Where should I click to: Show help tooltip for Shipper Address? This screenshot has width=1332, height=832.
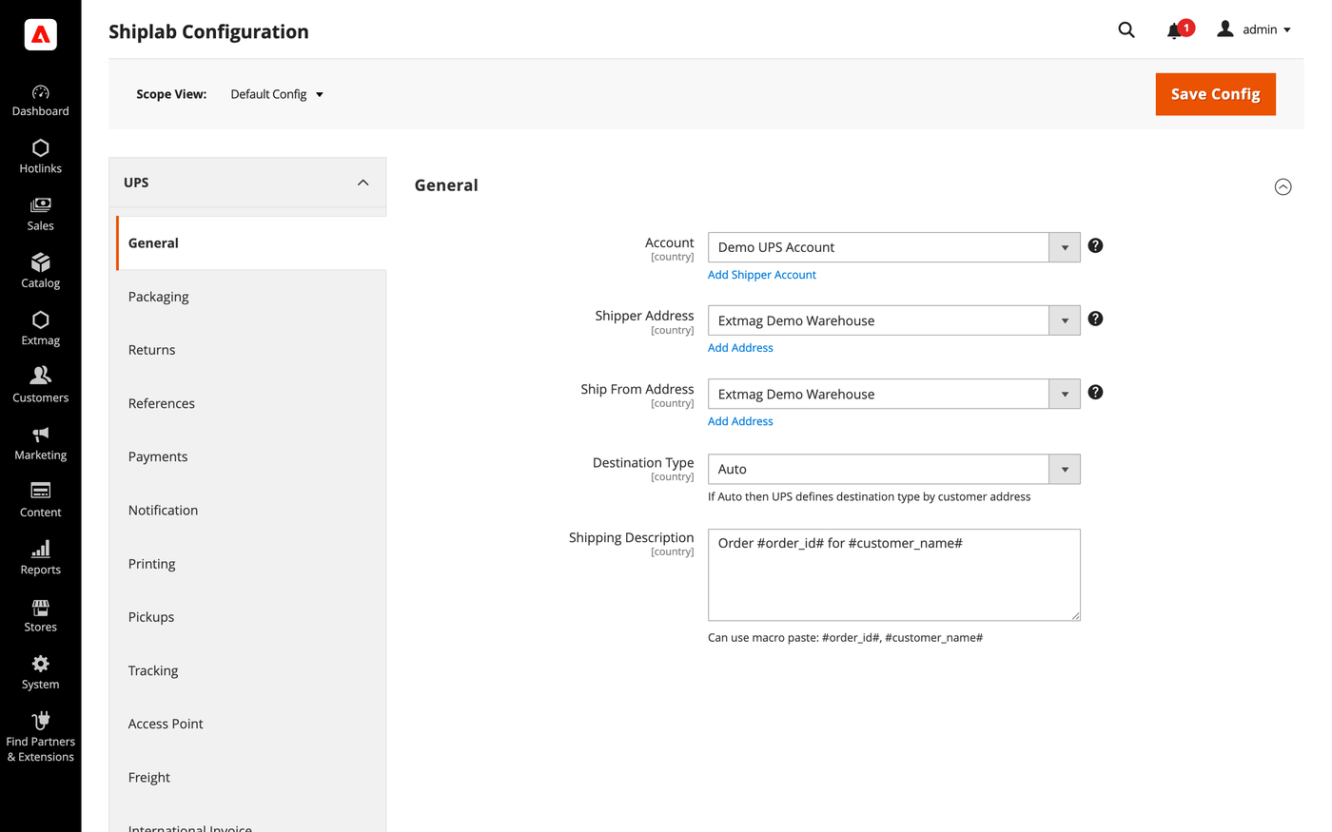click(x=1095, y=319)
